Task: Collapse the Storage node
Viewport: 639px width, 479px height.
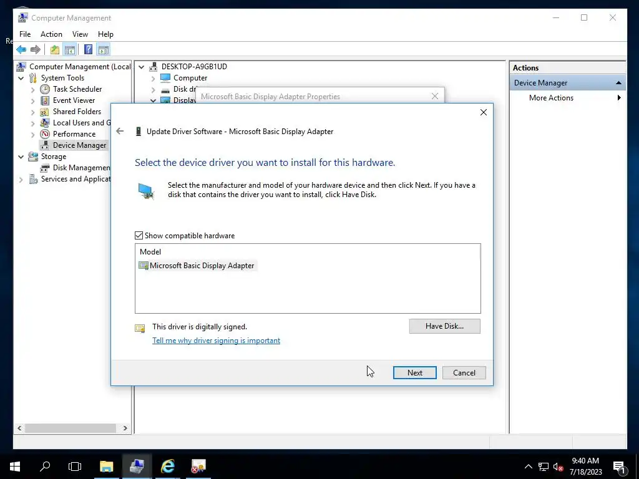Action: point(21,157)
